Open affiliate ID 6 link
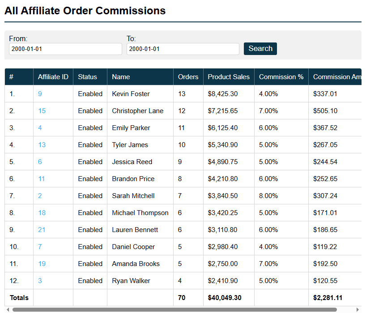366x313 pixels. click(40, 162)
